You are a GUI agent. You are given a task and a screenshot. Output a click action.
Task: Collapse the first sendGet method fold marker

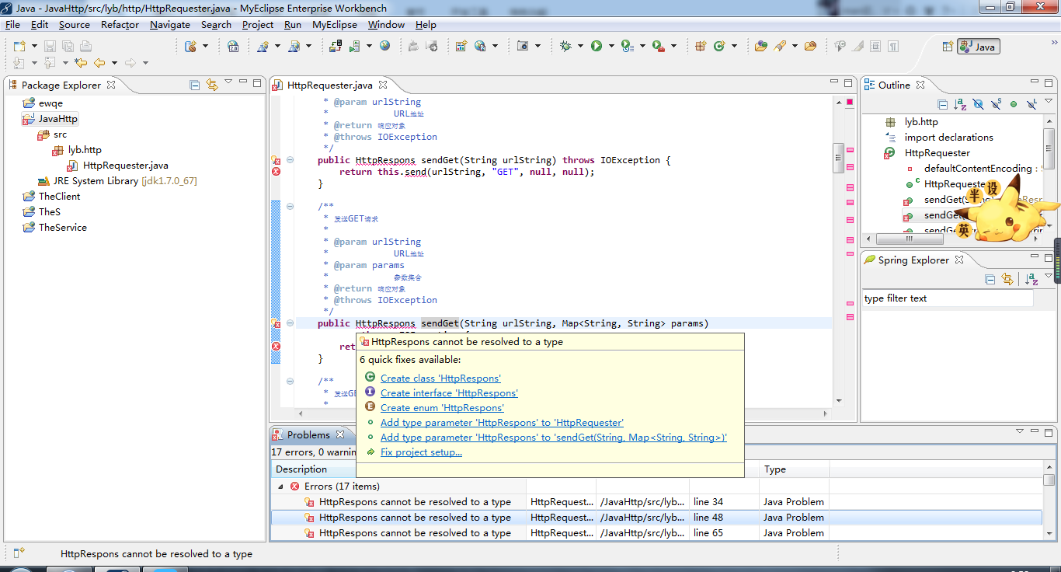[x=290, y=159]
